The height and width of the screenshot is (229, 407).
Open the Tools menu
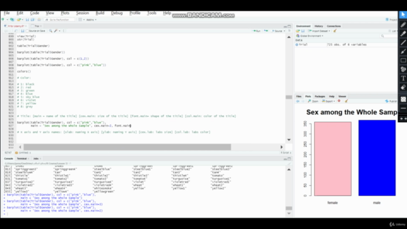click(151, 13)
